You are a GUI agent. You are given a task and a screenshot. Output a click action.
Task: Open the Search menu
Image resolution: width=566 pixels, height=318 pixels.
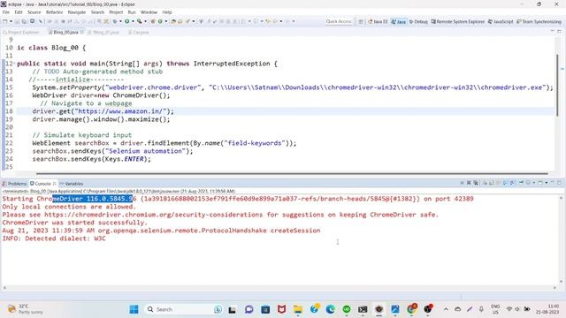pyautogui.click(x=97, y=12)
